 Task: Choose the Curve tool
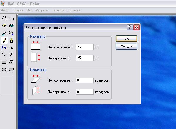tap(11, 55)
